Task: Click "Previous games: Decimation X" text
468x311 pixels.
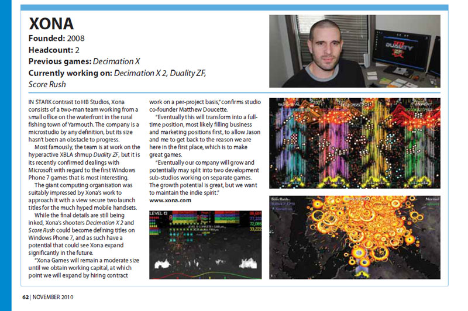Action: coord(84,61)
